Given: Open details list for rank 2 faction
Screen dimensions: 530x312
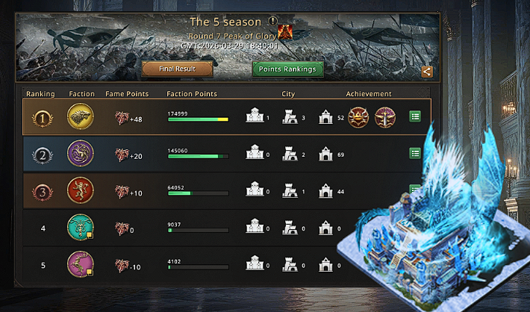Looking at the screenshot, I should [x=415, y=154].
